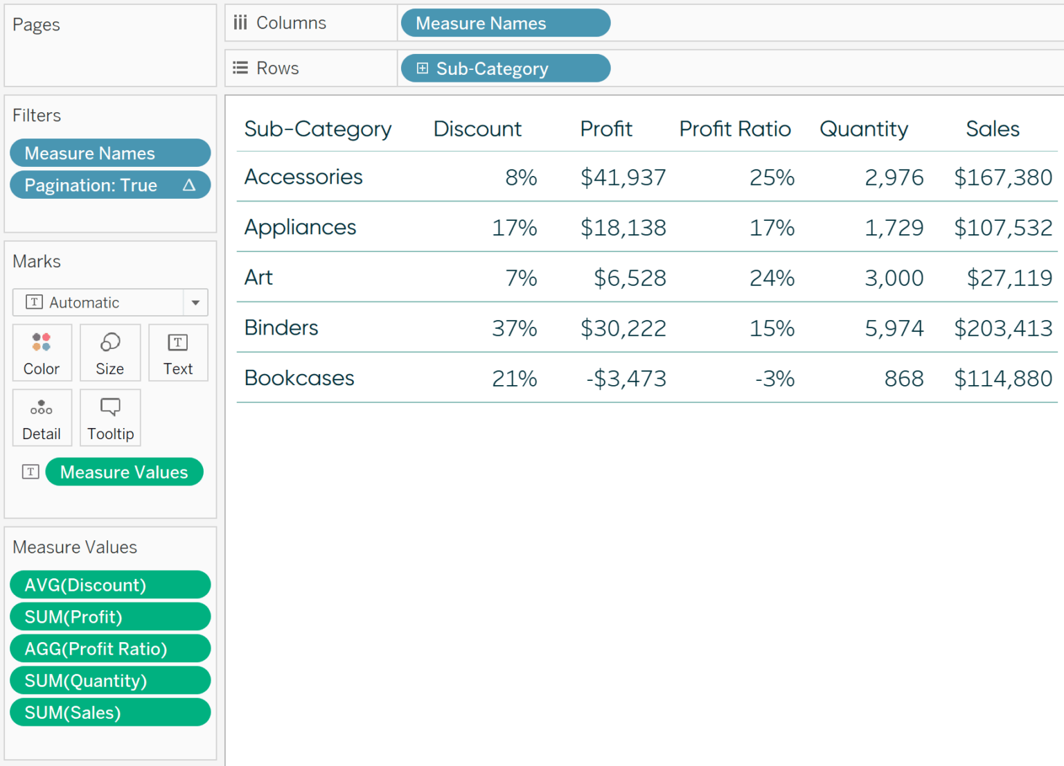Screen dimensions: 1064x766
Task: Click the AGG(Profit Ratio) green pill
Action: click(109, 648)
